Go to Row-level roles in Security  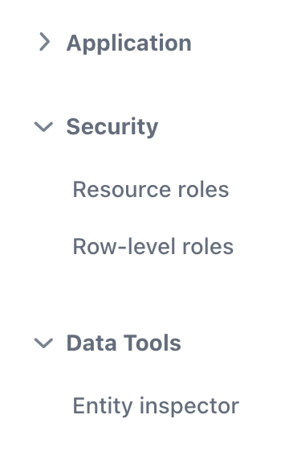tap(153, 246)
